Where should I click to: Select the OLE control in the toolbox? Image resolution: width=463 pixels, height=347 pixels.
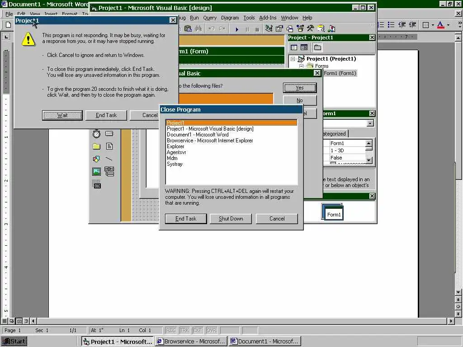coord(96,184)
